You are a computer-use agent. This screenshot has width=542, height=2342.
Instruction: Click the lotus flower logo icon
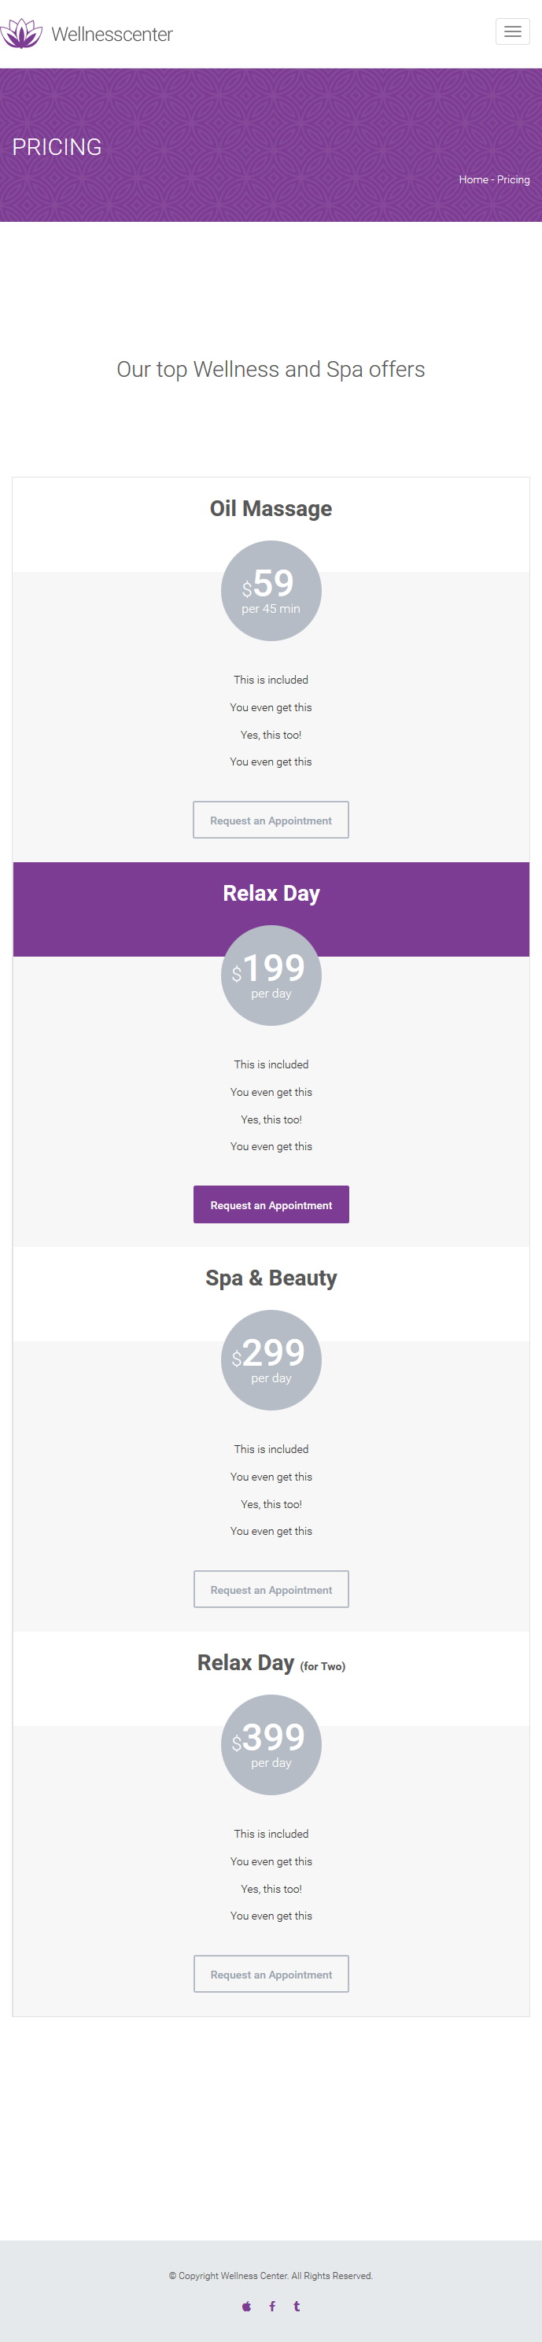coord(21,34)
